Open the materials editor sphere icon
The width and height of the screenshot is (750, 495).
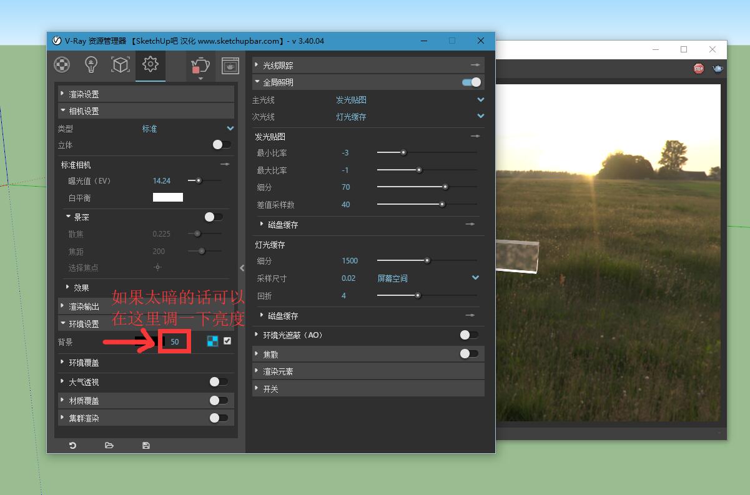pos(61,64)
